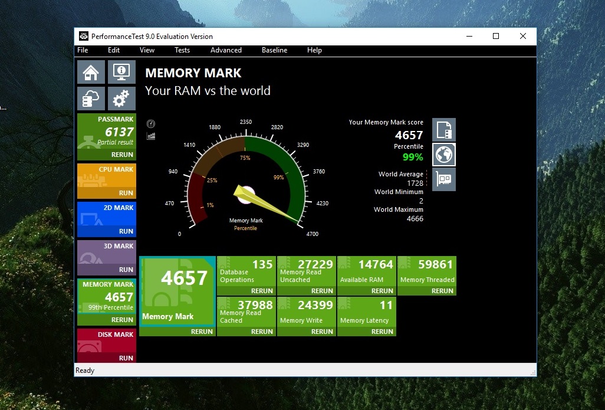Click the Your Memory Mark score 4657

(x=409, y=135)
